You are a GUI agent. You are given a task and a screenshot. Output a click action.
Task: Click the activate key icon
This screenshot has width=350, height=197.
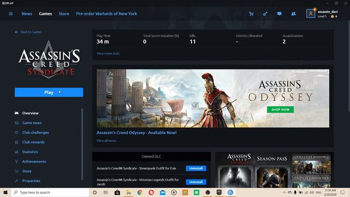pyautogui.click(x=265, y=14)
